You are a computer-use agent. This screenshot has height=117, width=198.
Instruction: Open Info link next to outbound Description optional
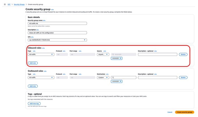pyautogui.click(x=155, y=74)
